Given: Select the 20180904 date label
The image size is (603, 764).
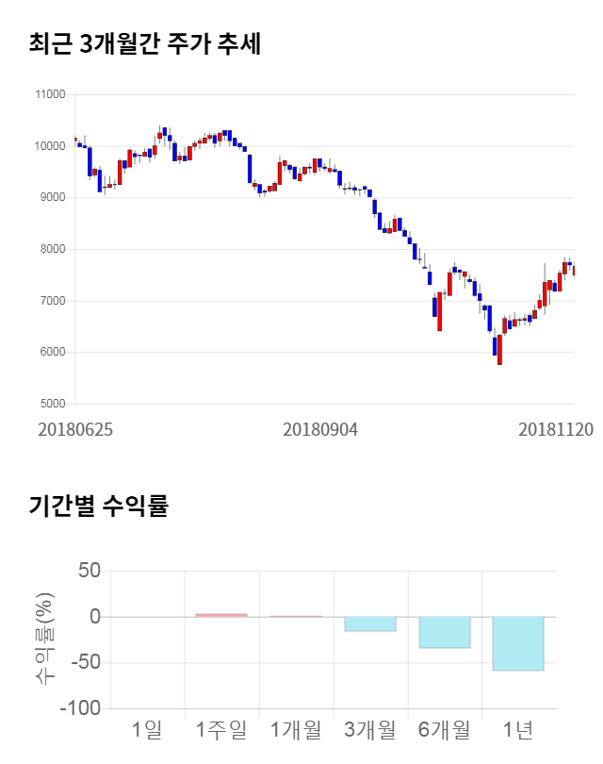Looking at the screenshot, I should pos(320,429).
